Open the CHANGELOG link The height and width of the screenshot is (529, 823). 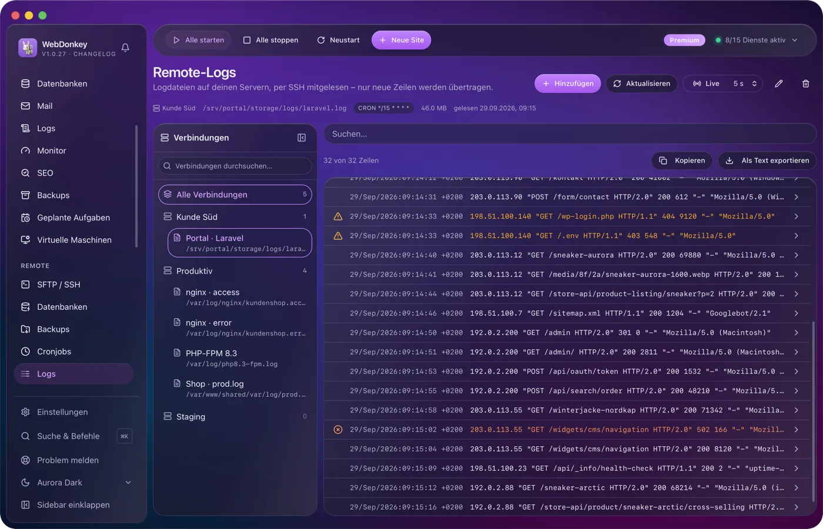tap(95, 54)
